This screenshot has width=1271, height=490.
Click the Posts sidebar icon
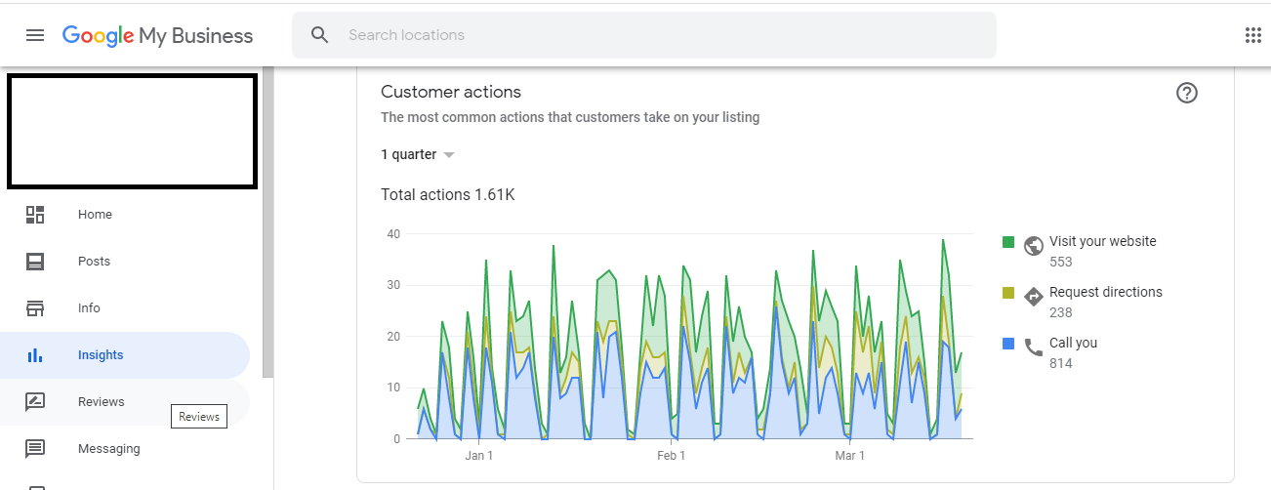(35, 262)
